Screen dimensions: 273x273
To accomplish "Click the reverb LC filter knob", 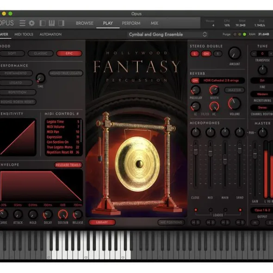I will (196, 106).
